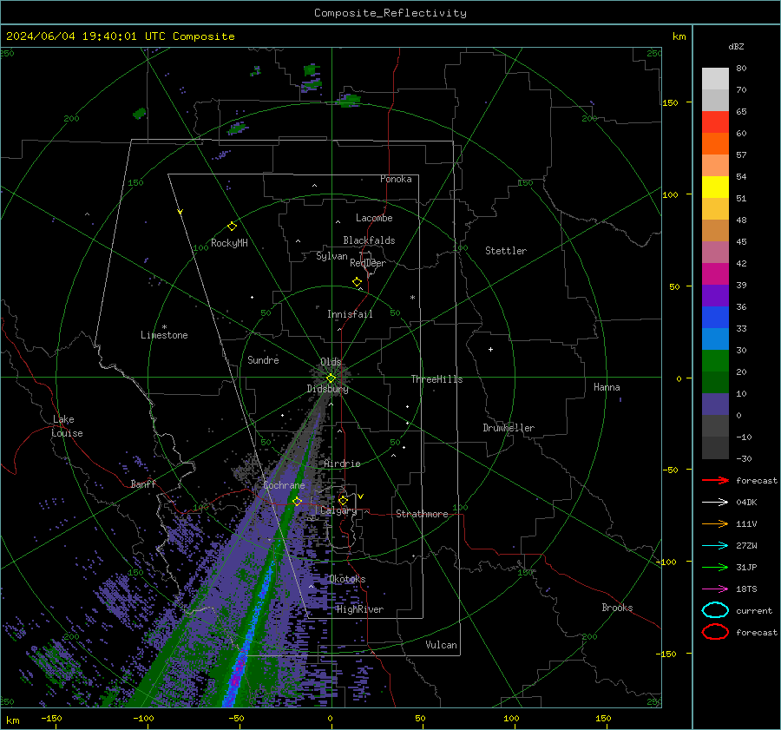Select the slate purple swatch between 10 and 0 dBZ

(x=715, y=404)
